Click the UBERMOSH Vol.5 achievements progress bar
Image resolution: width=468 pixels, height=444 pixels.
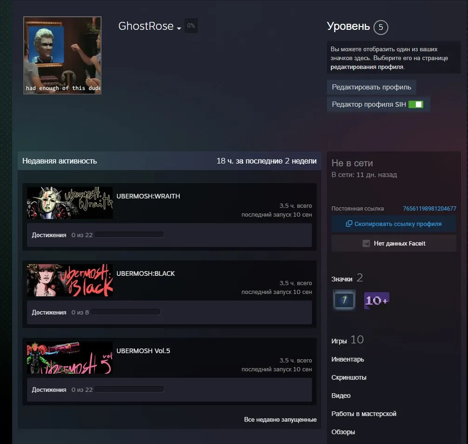[x=129, y=389]
